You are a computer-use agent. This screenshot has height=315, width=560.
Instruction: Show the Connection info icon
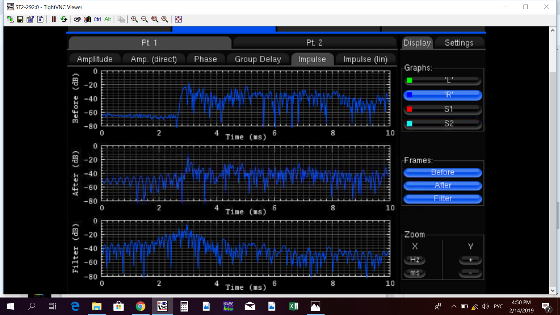click(40, 19)
